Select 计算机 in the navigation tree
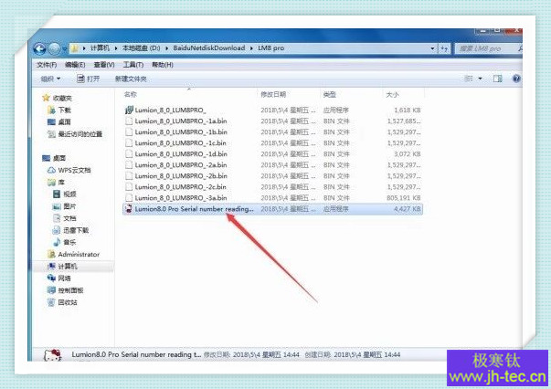 pos(68,266)
